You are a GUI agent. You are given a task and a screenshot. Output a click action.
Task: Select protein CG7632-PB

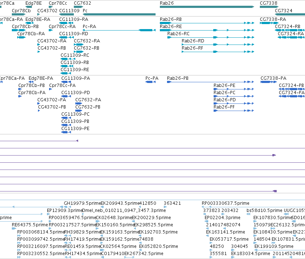click(88, 107)
